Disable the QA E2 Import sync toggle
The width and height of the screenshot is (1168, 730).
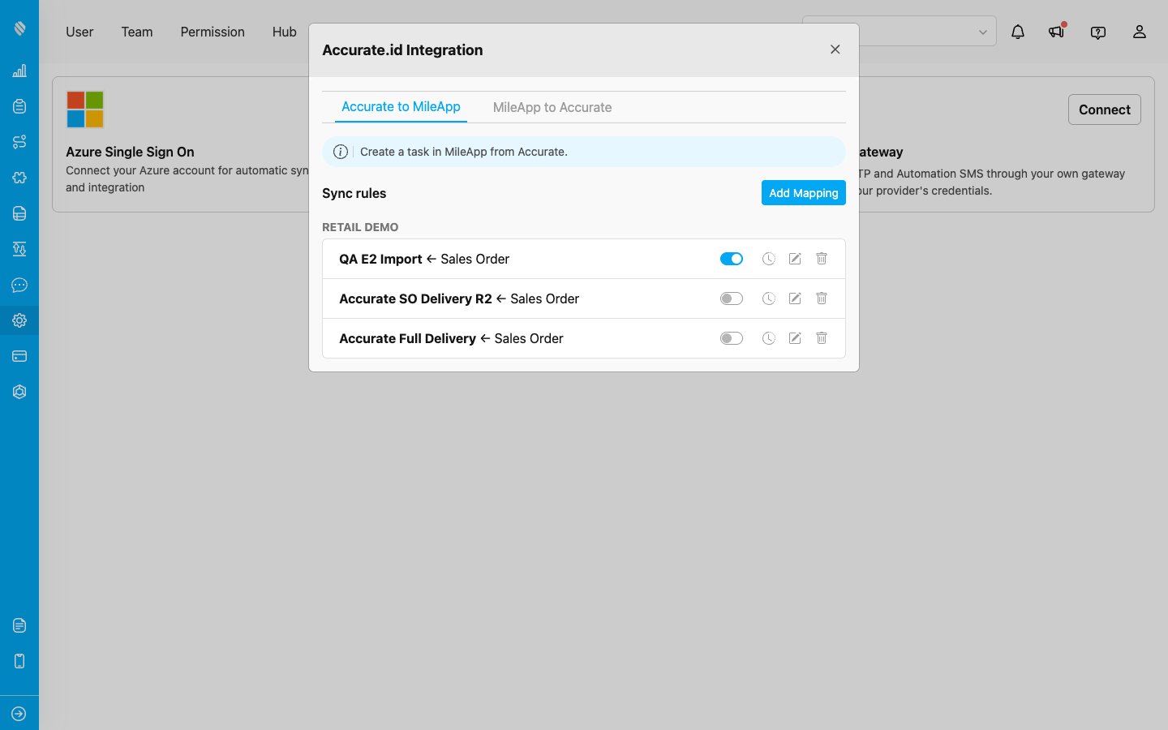click(732, 259)
